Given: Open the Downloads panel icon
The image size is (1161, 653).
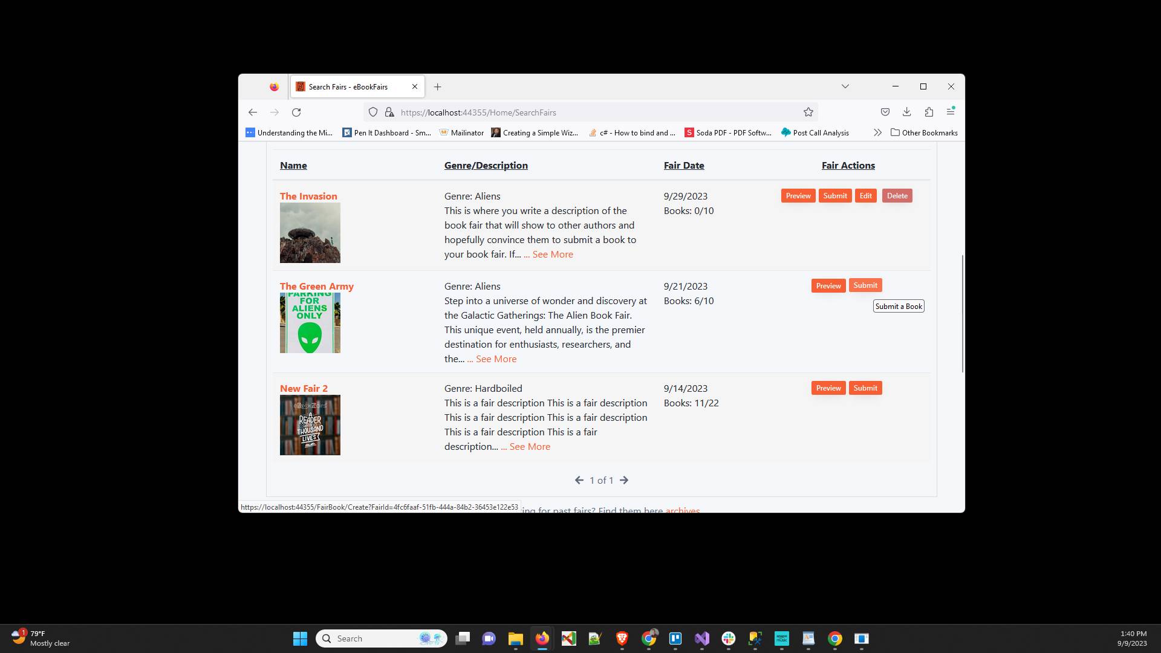Looking at the screenshot, I should [906, 112].
